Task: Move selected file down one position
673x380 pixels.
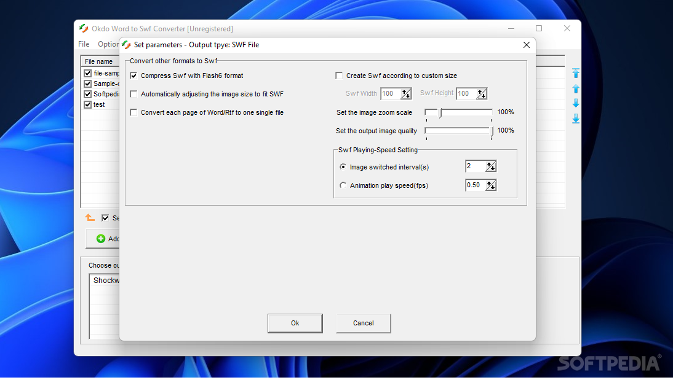Action: pos(576,103)
